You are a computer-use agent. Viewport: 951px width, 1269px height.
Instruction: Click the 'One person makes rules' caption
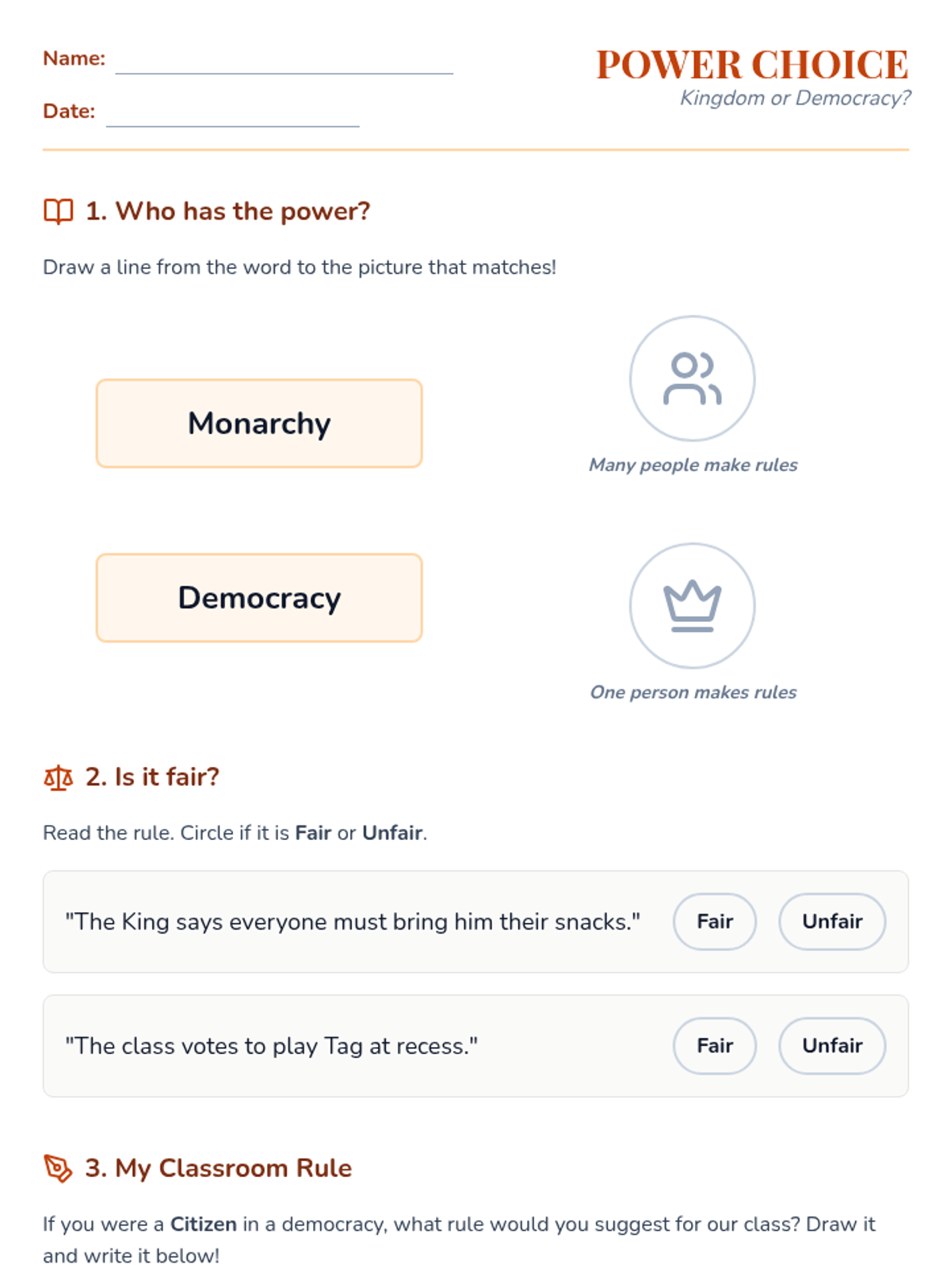(x=693, y=692)
